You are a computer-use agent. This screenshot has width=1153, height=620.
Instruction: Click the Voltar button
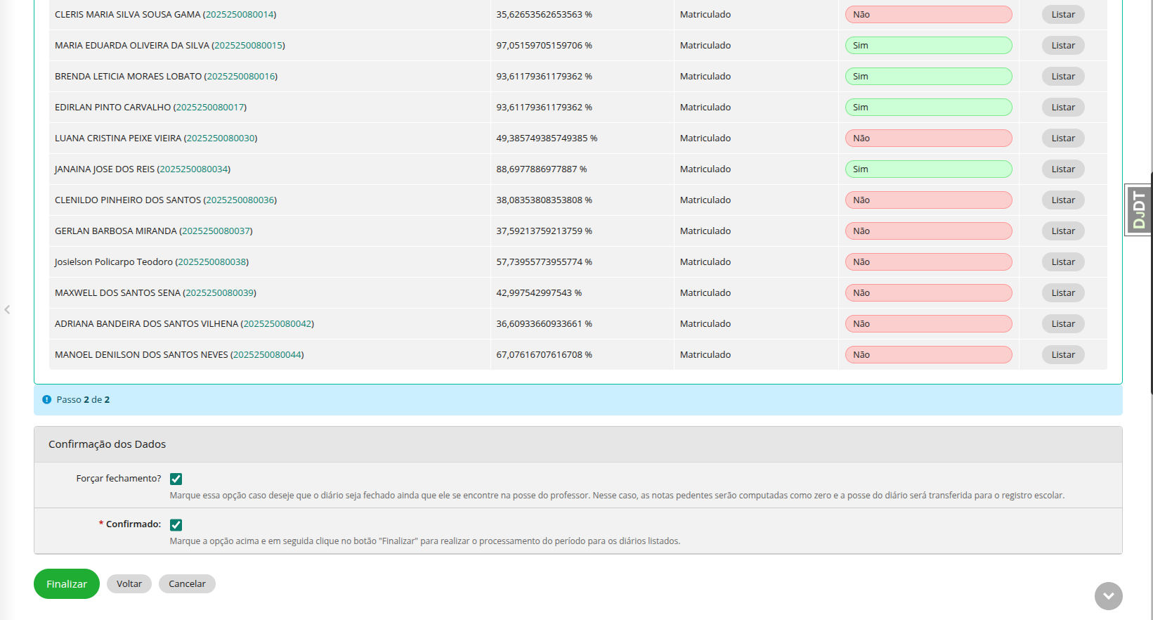click(x=129, y=583)
